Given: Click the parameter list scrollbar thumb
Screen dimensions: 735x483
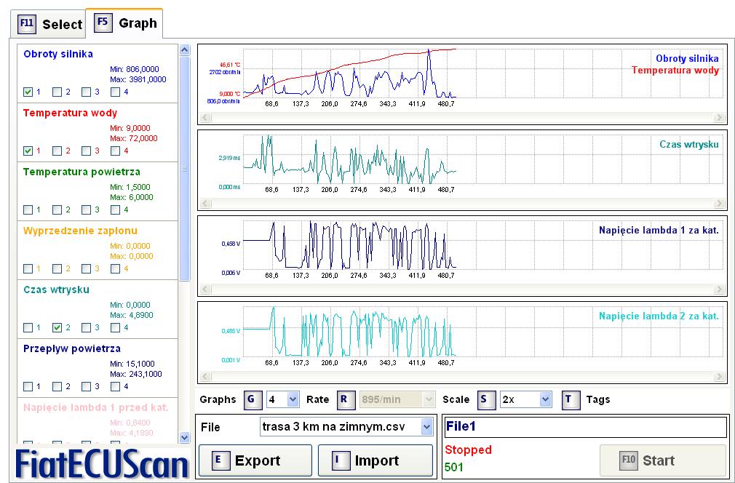Looking at the screenshot, I should (x=184, y=169).
